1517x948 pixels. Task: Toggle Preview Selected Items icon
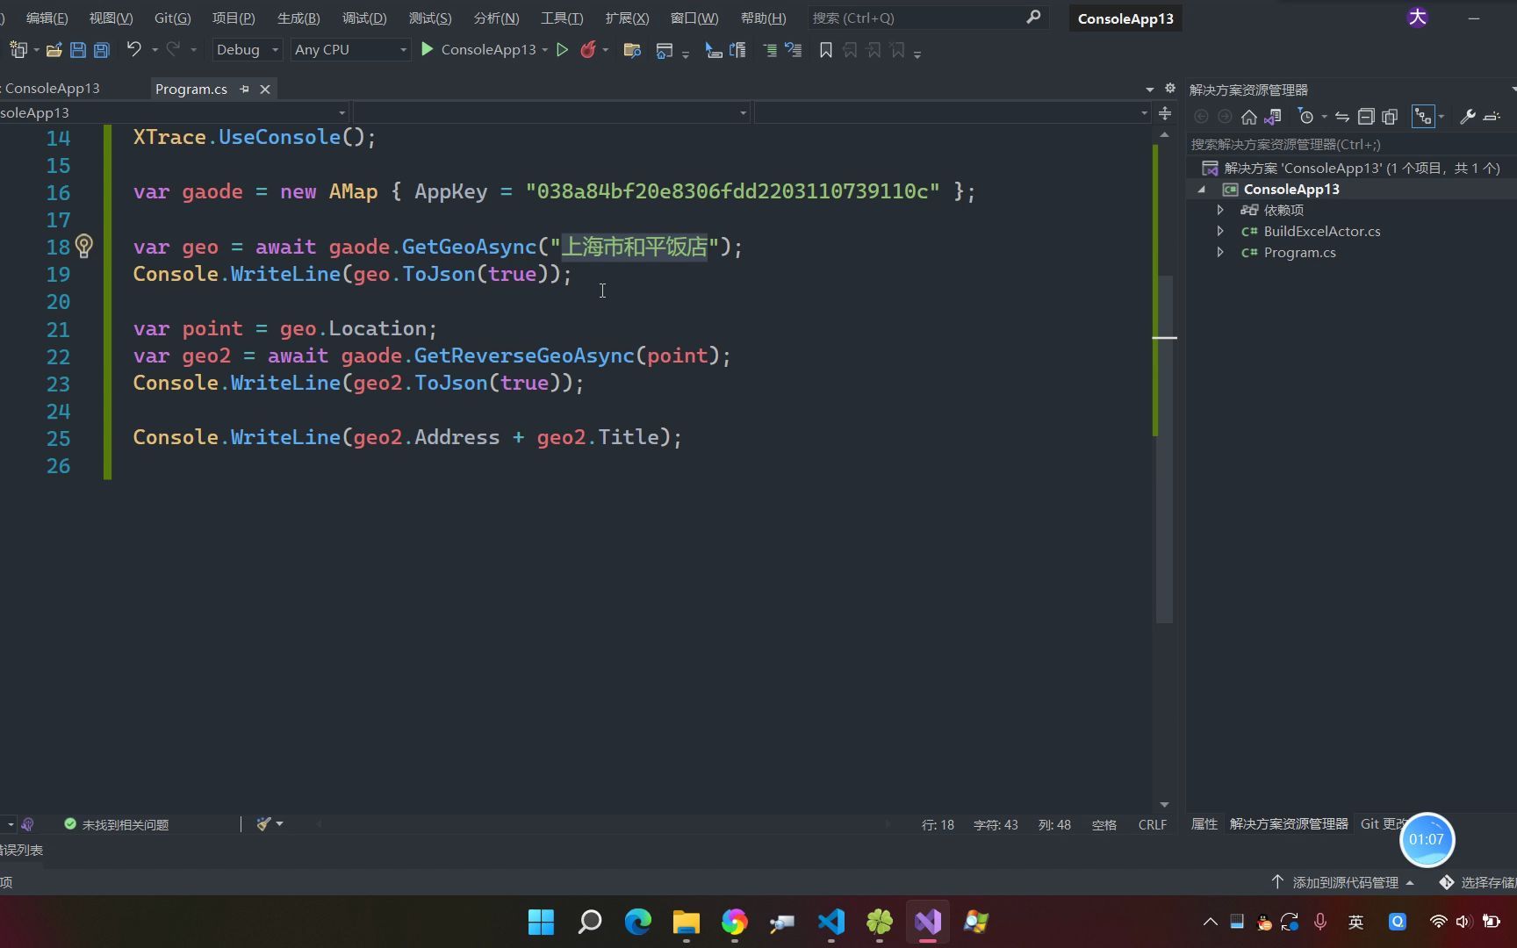pyautogui.click(x=1491, y=117)
